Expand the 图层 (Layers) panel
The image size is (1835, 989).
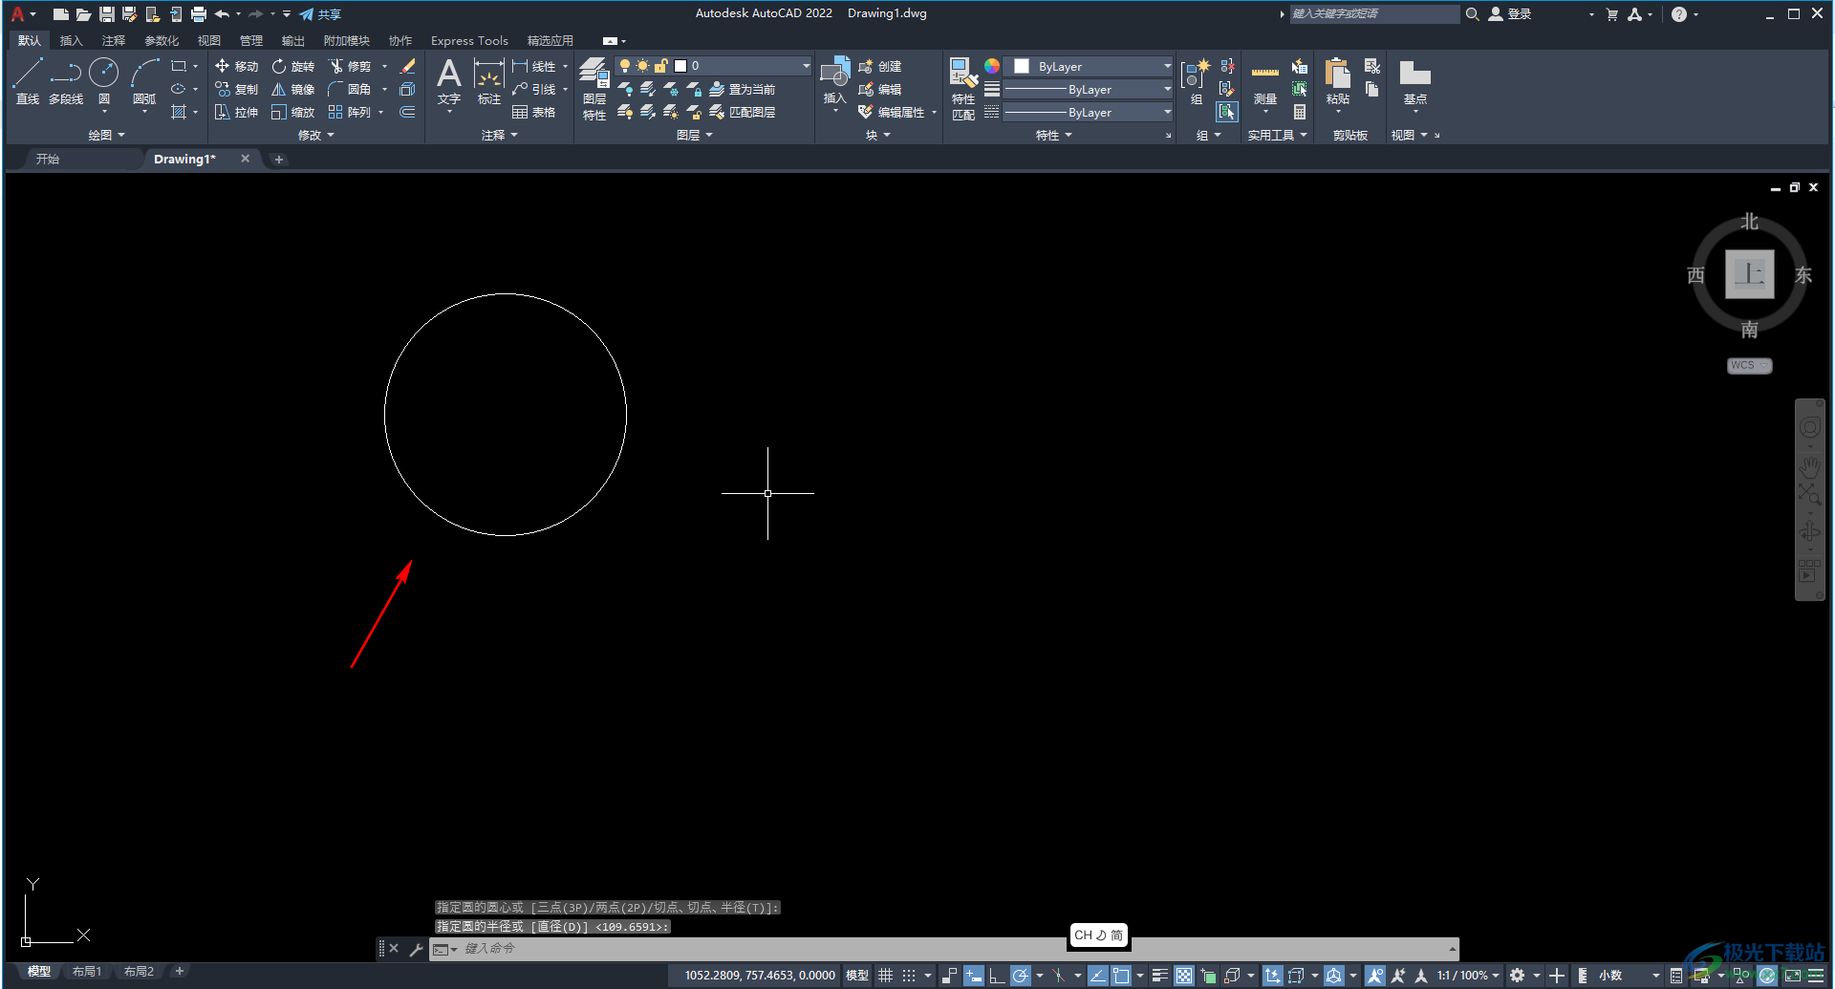[694, 135]
